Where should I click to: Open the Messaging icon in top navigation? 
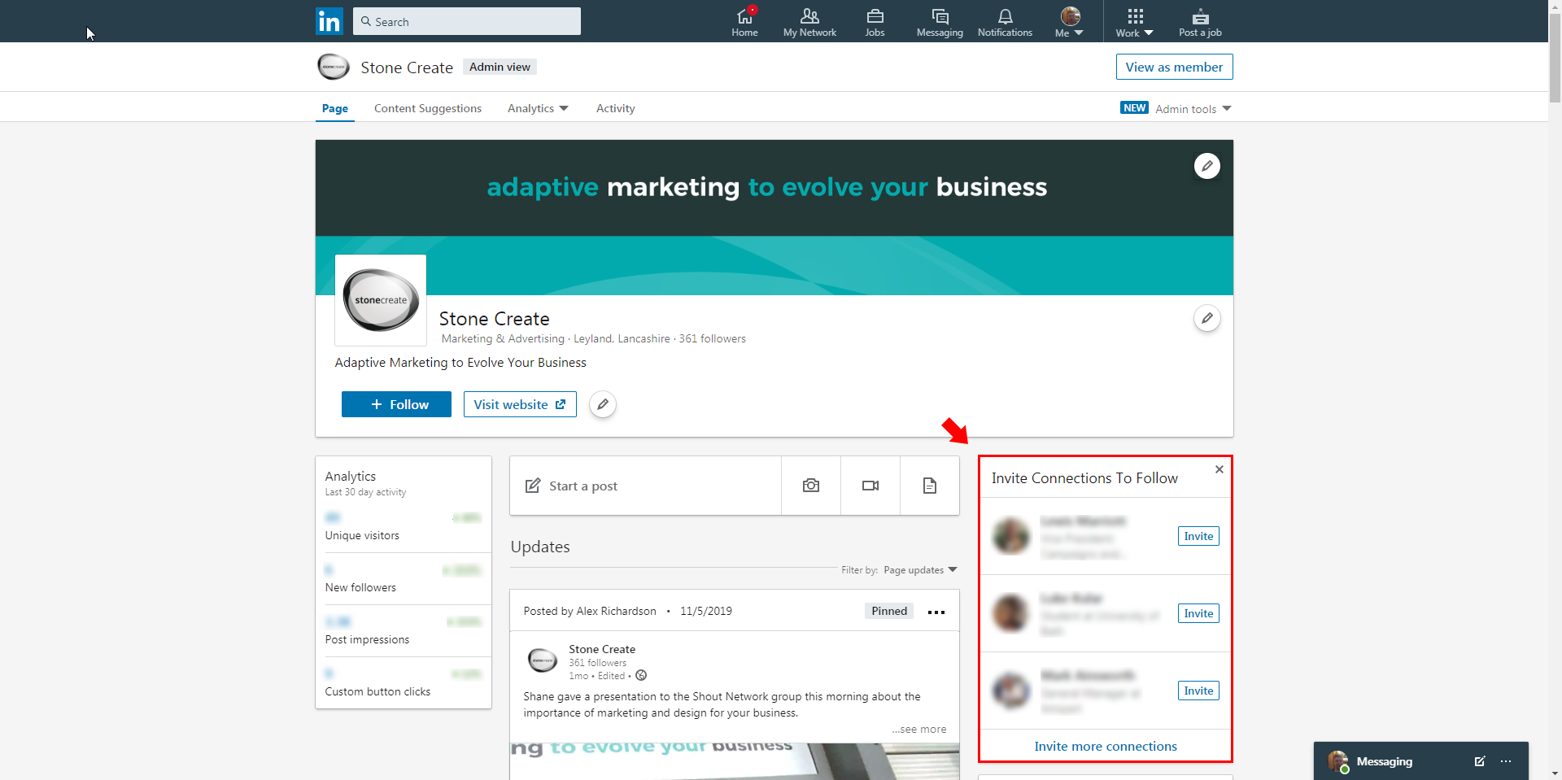(x=940, y=22)
